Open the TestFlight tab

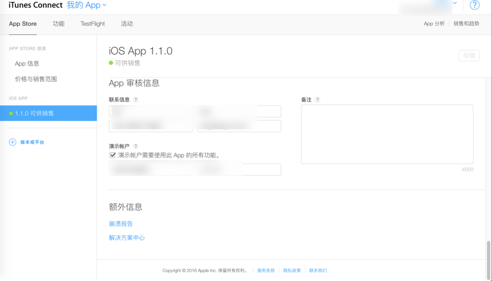(x=93, y=24)
